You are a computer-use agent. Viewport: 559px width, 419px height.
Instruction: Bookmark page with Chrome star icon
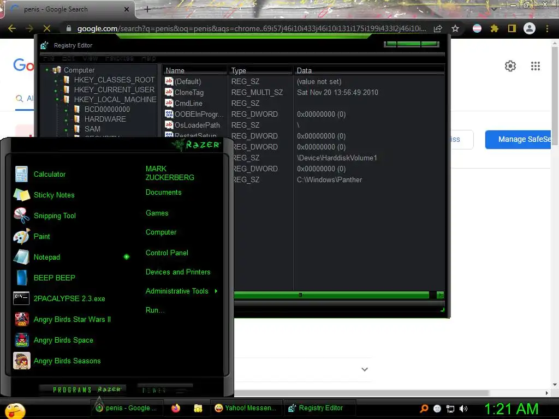point(455,28)
